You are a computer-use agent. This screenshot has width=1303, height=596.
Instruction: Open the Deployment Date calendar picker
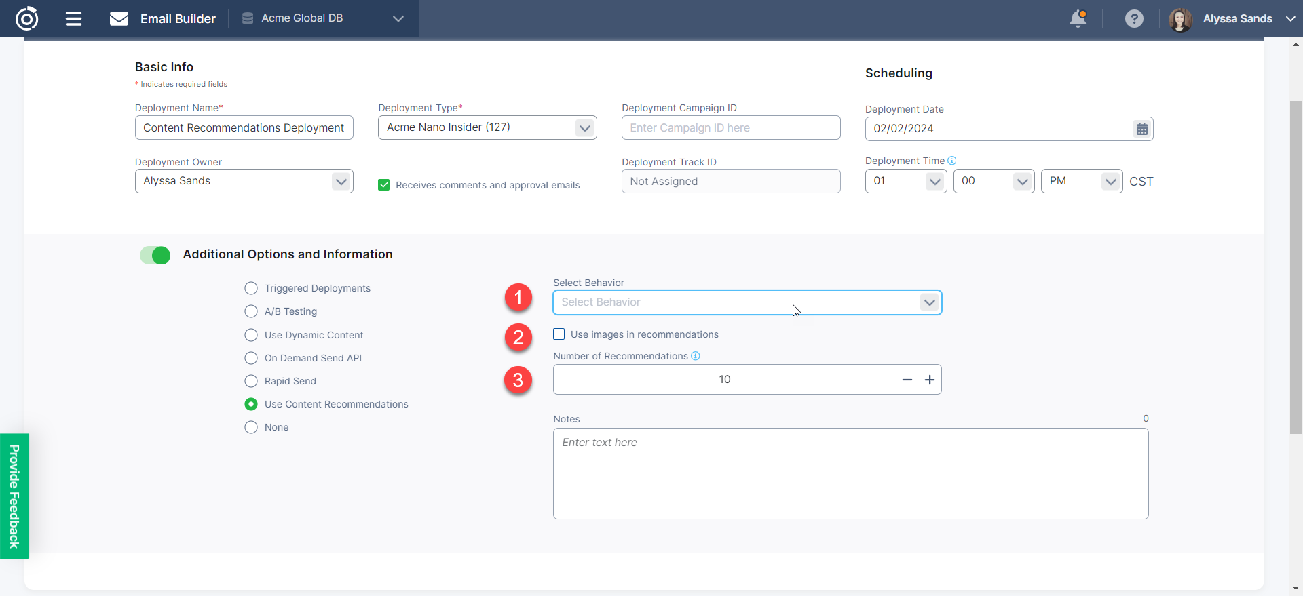[1141, 129]
